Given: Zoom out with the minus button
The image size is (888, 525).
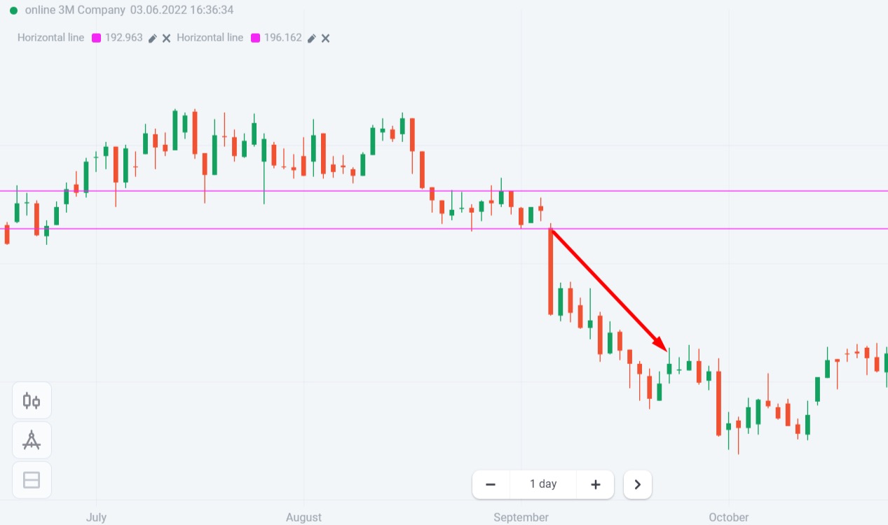Looking at the screenshot, I should click(491, 484).
